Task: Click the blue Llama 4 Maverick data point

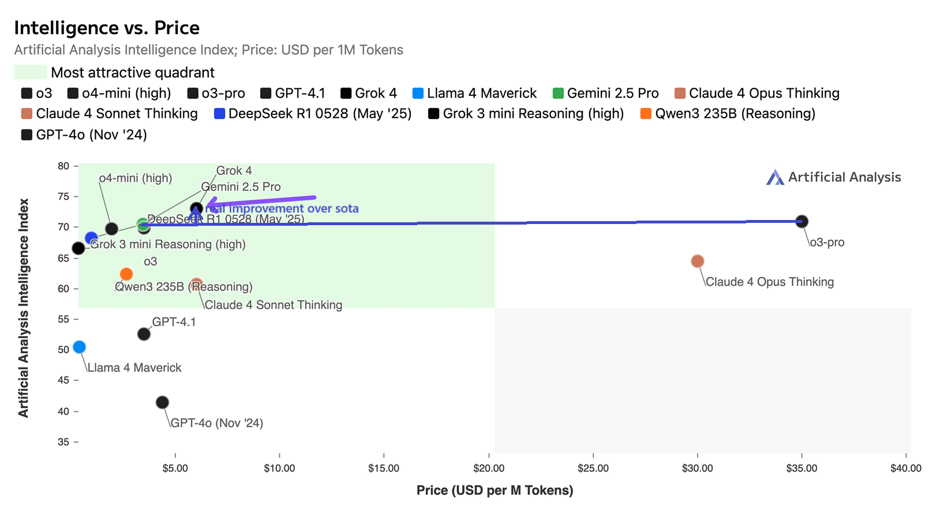Action: coord(80,347)
